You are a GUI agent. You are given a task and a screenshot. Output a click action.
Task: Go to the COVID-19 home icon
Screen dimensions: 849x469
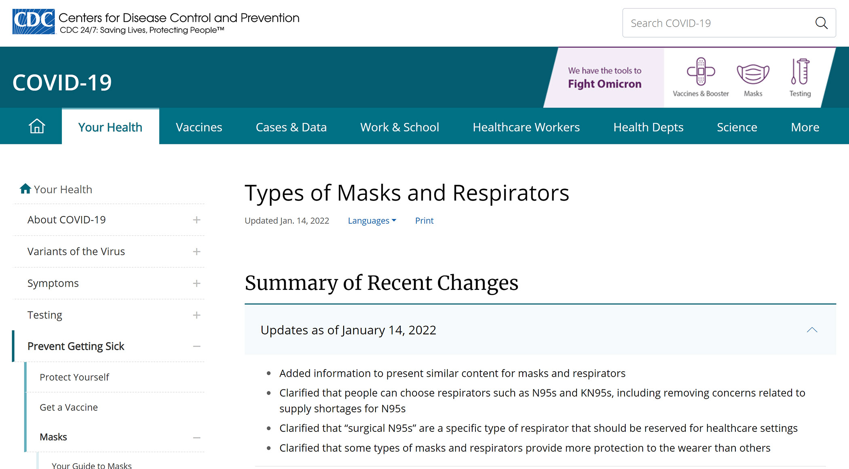[x=37, y=127]
